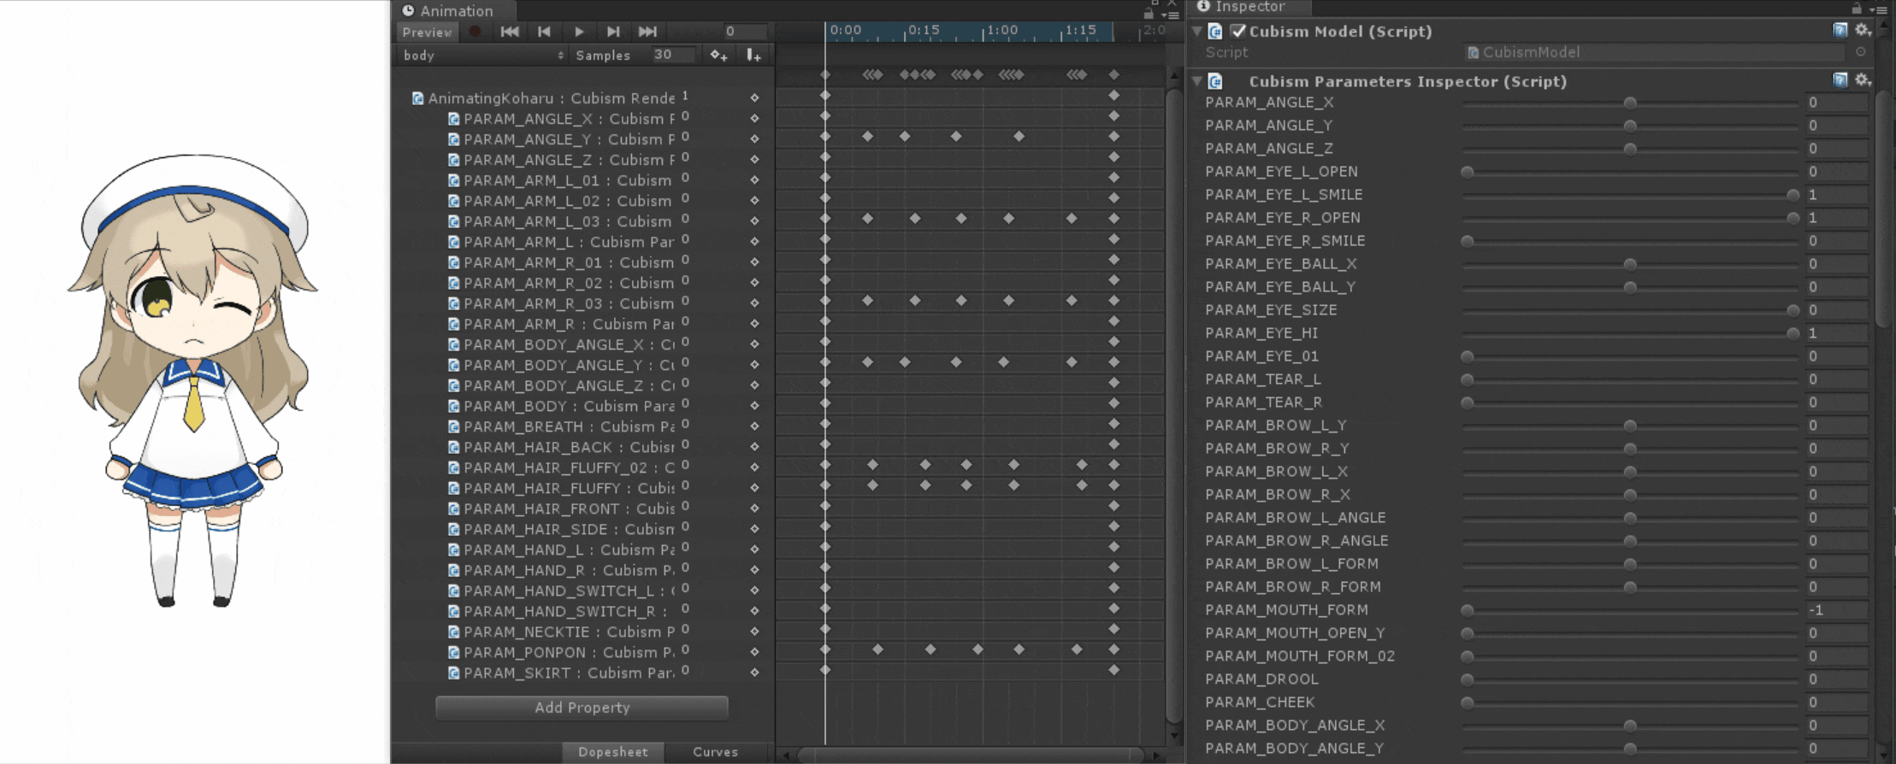
Task: Click keyframe diamond for PARAM_ARM_R_03 row
Action: [x=754, y=303]
